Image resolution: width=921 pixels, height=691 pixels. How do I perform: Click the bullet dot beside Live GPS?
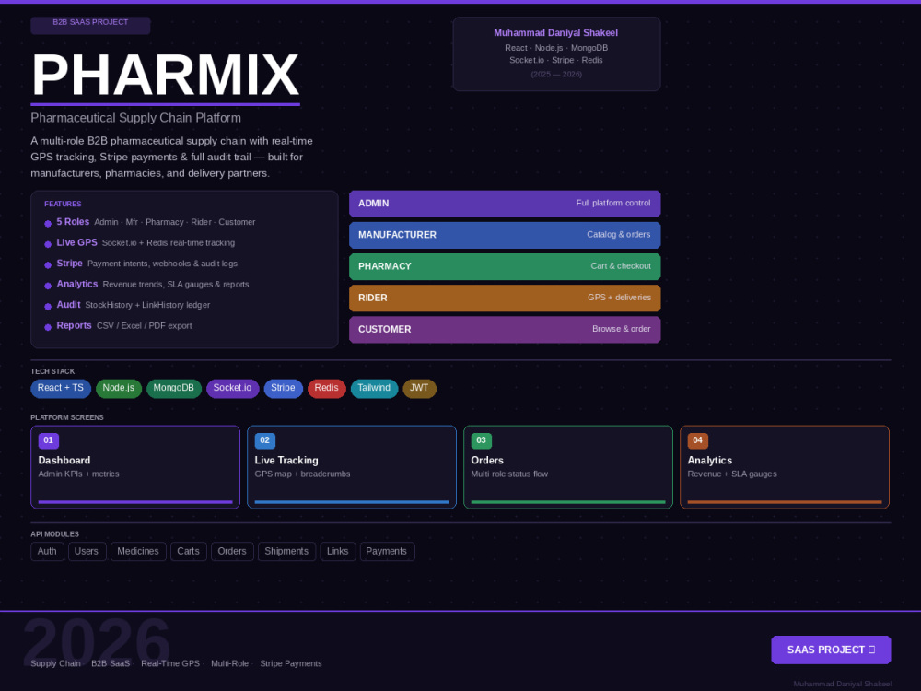click(x=48, y=244)
